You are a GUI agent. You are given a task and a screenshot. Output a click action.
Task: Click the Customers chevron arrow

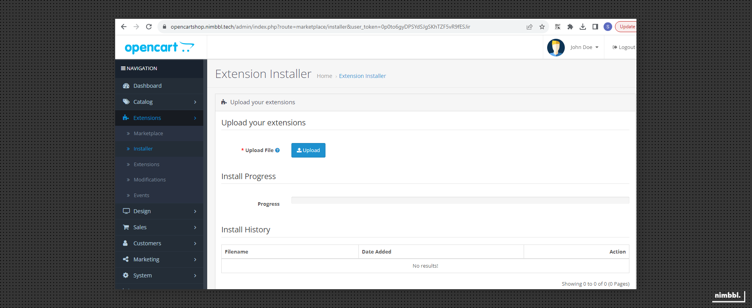[x=195, y=243]
